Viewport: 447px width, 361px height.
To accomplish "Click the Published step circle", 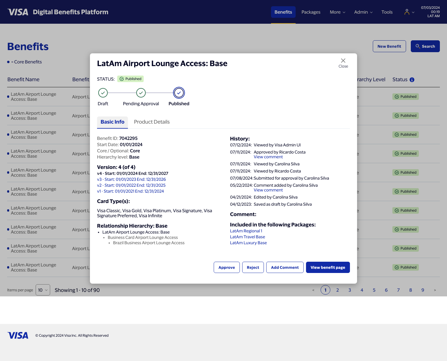I will click(x=179, y=93).
